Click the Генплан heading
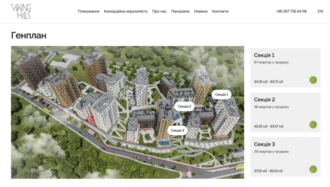 (x=28, y=35)
